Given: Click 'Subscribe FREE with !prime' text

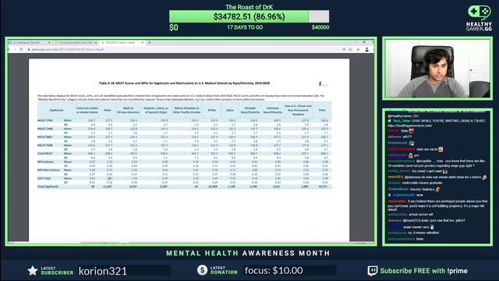Looking at the screenshot, I should tap(423, 271).
